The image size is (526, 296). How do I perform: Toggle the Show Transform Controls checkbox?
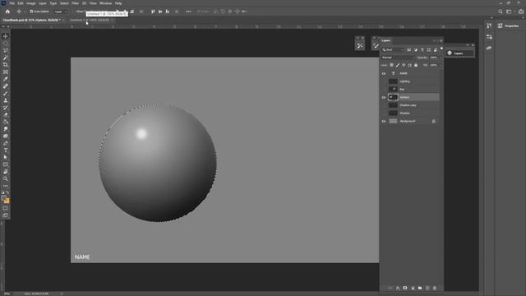pos(74,12)
